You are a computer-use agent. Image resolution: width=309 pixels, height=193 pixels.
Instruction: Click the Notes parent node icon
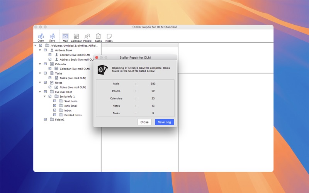click(x=52, y=83)
